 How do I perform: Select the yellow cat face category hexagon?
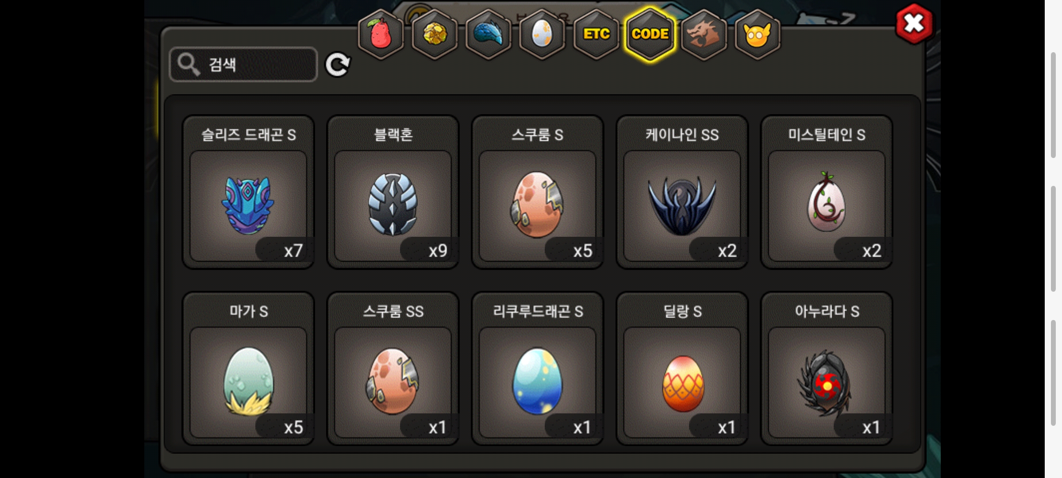click(x=758, y=34)
